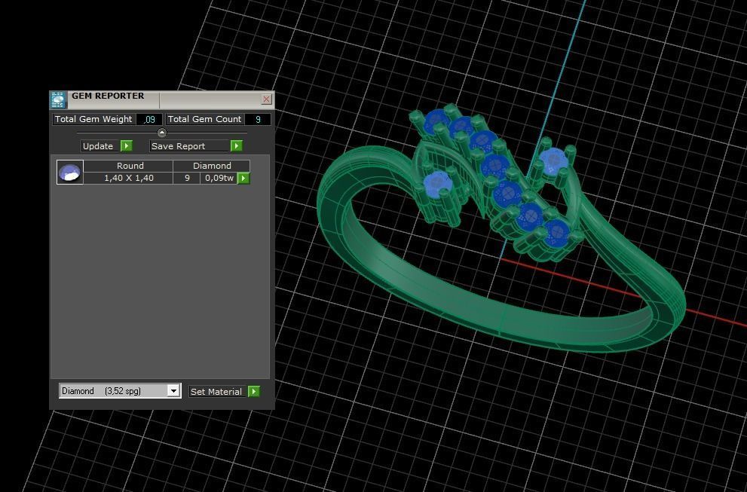Select the light blue gem on left prong setting
Viewport: 747px width, 492px height.
[436, 184]
